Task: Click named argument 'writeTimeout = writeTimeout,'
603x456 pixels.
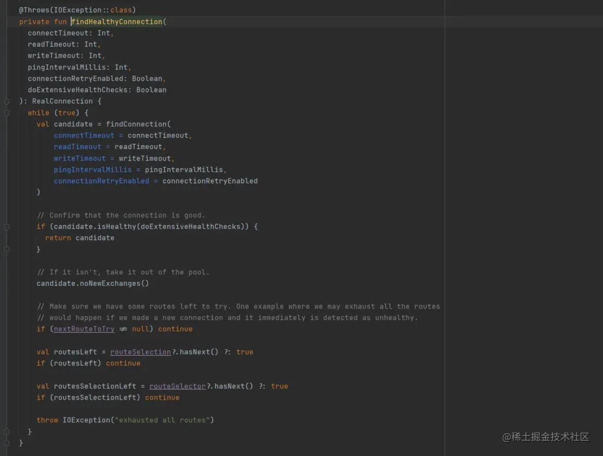Action: pos(114,158)
